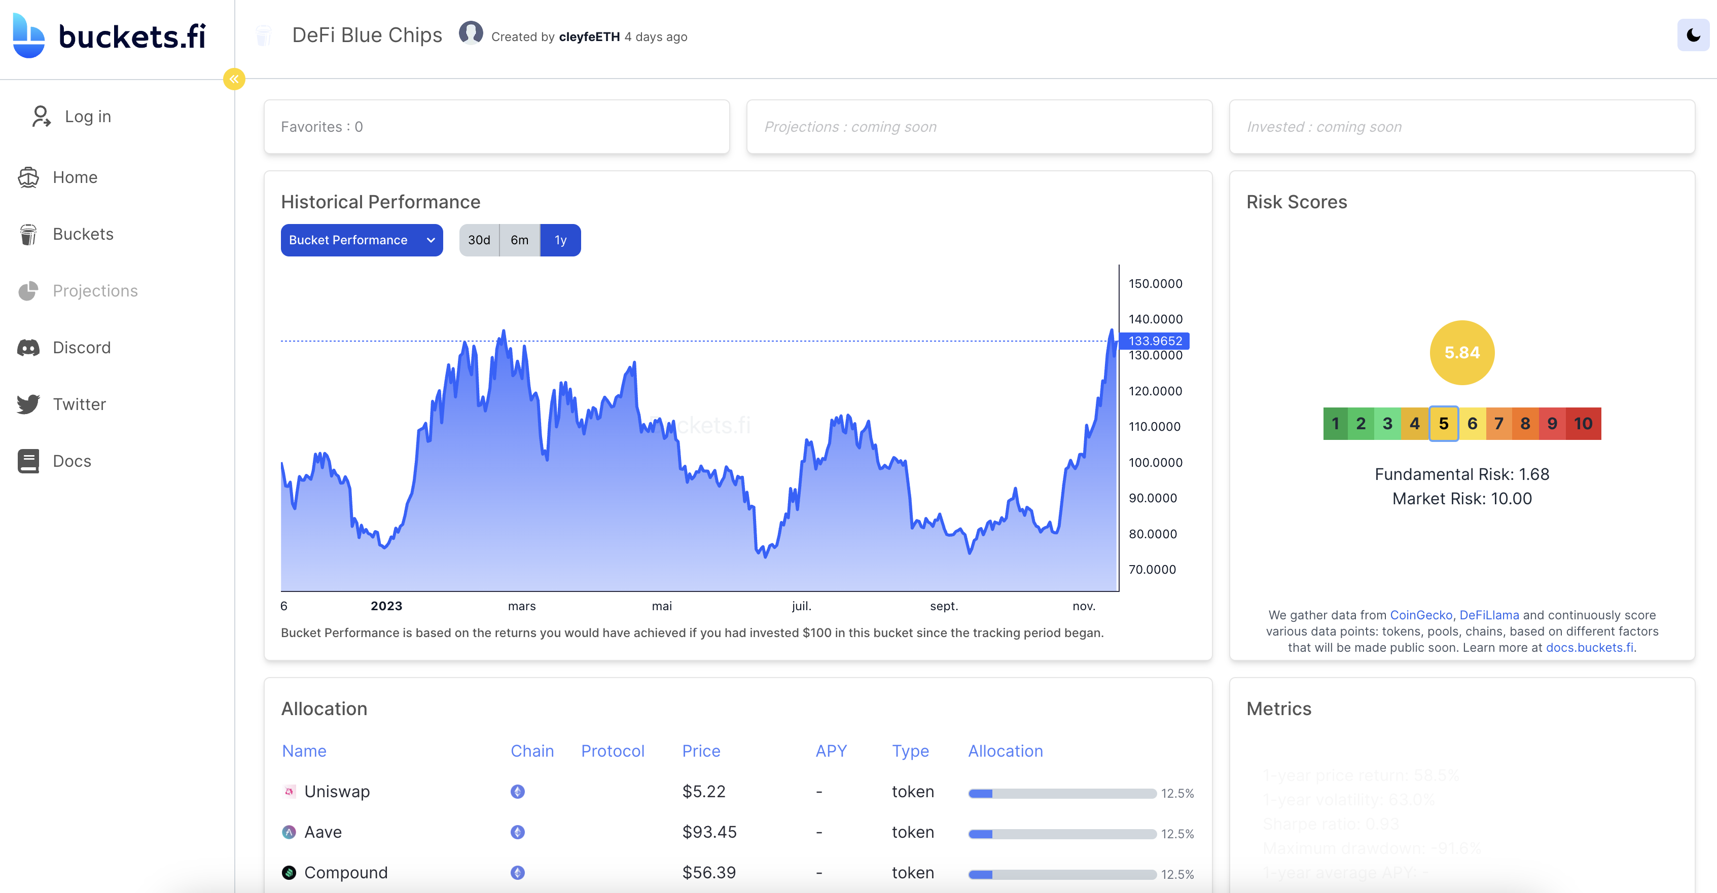Visit Twitter from the sidebar
Image resolution: width=1717 pixels, height=893 pixels.
pos(79,404)
